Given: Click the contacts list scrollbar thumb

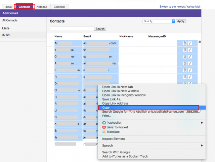Looking at the screenshot, I should 200,42.
